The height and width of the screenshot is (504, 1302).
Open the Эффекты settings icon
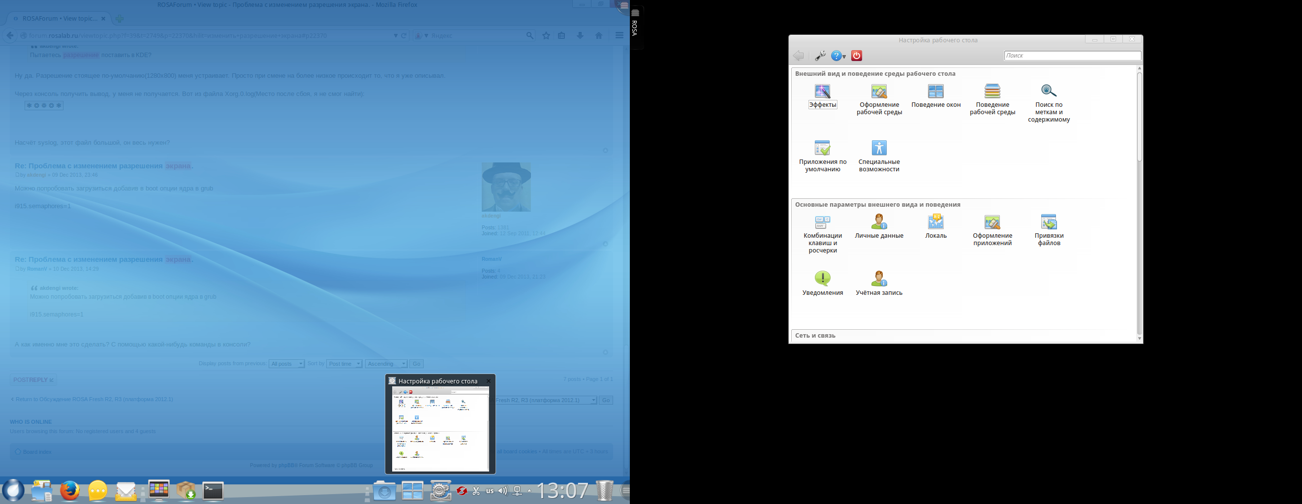pyautogui.click(x=822, y=92)
